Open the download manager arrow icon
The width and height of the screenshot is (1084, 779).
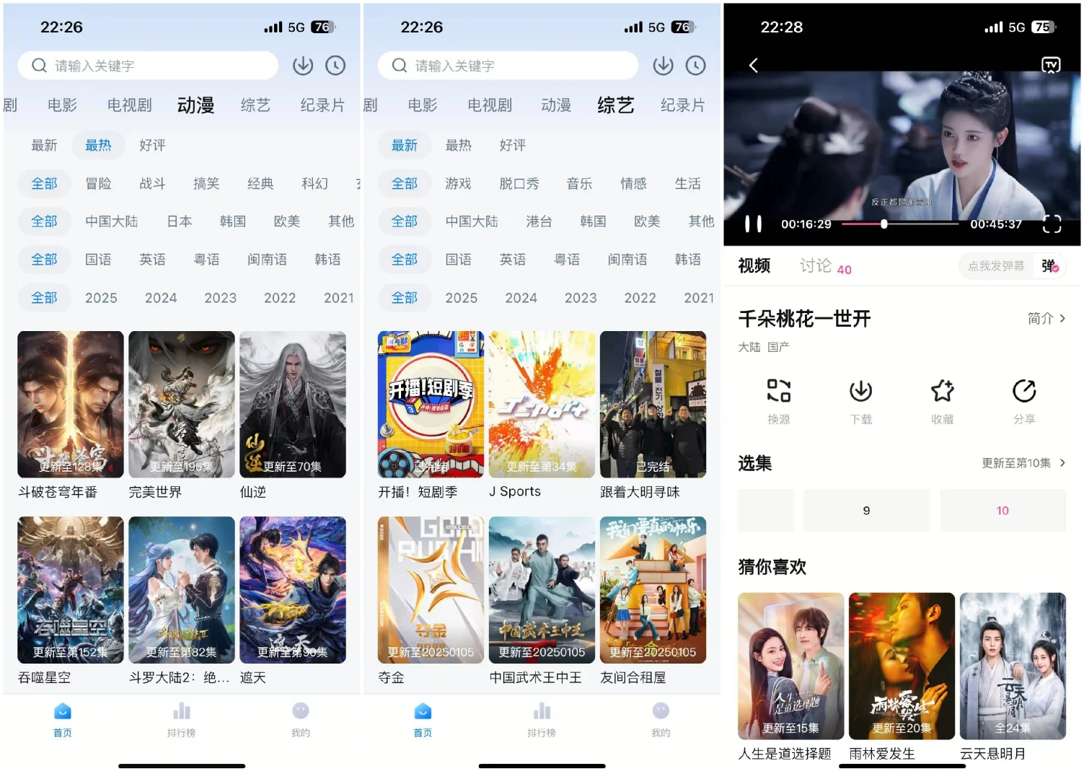[302, 65]
